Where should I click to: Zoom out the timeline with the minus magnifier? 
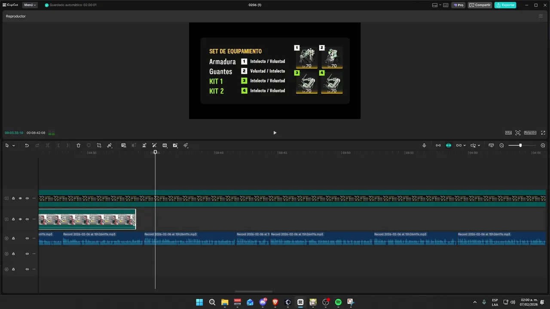coord(501,145)
